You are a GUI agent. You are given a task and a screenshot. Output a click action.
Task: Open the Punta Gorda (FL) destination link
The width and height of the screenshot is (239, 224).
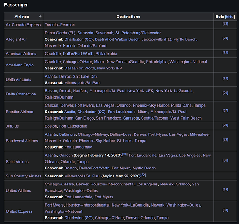[60, 33]
